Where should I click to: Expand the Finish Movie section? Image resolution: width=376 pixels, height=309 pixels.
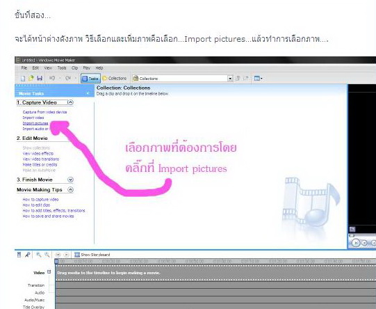pos(70,180)
